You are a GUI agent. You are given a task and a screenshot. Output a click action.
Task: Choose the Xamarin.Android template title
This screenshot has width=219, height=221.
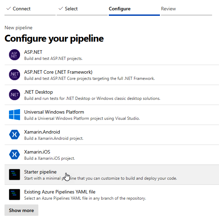(42, 132)
